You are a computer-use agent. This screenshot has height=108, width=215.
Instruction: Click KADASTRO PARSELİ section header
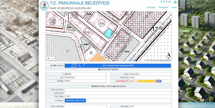pyautogui.click(x=108, y=70)
